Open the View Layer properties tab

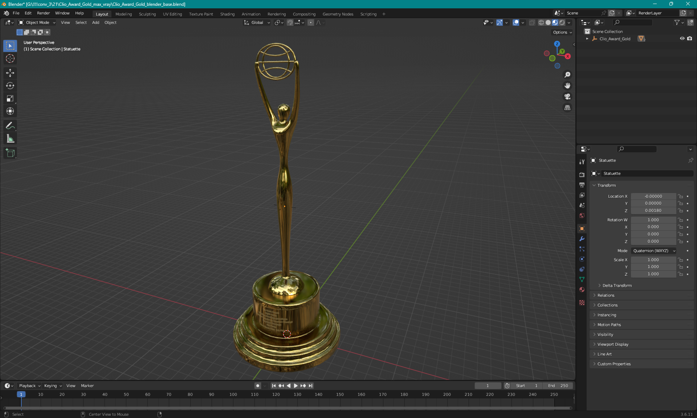pyautogui.click(x=582, y=195)
